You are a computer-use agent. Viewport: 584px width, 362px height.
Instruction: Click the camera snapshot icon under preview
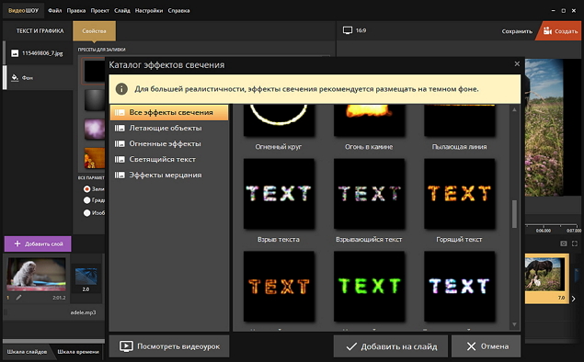pos(564,243)
